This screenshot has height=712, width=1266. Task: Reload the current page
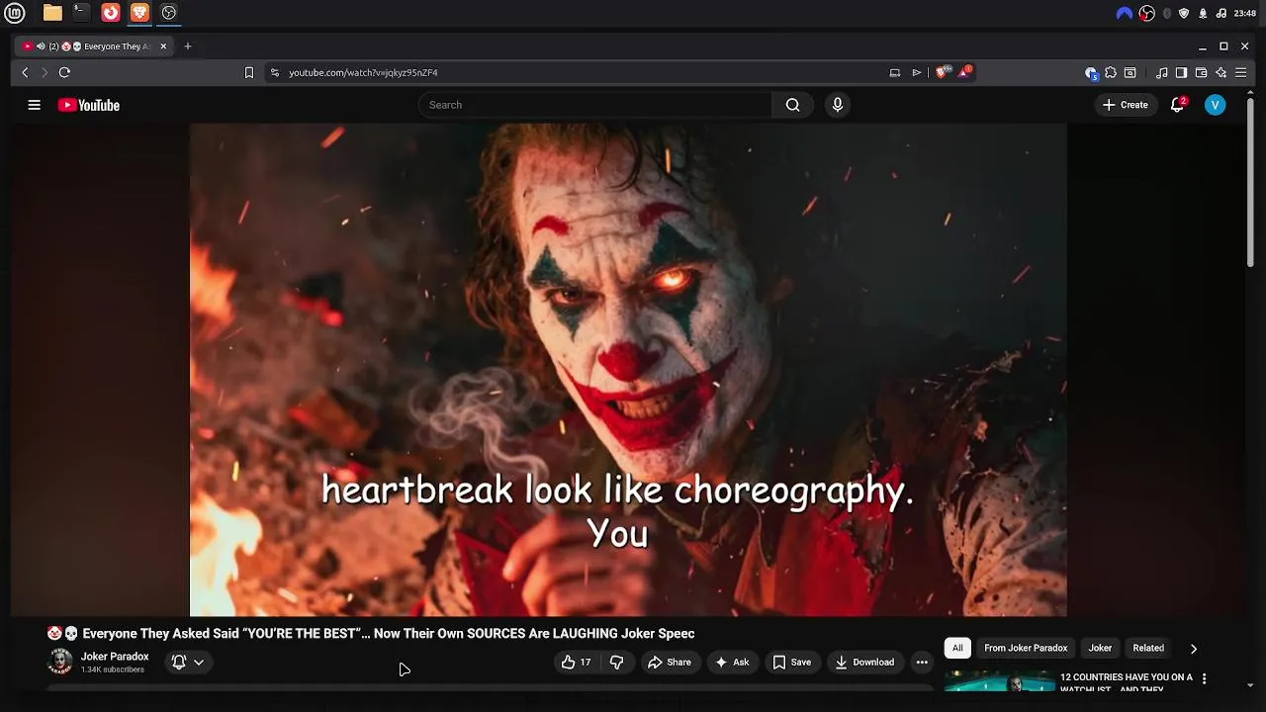(64, 72)
